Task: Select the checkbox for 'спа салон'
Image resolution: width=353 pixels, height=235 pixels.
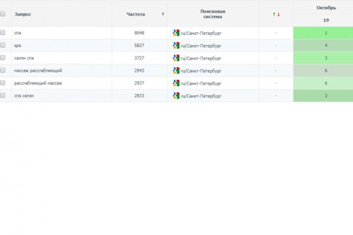Action: pos(2,95)
